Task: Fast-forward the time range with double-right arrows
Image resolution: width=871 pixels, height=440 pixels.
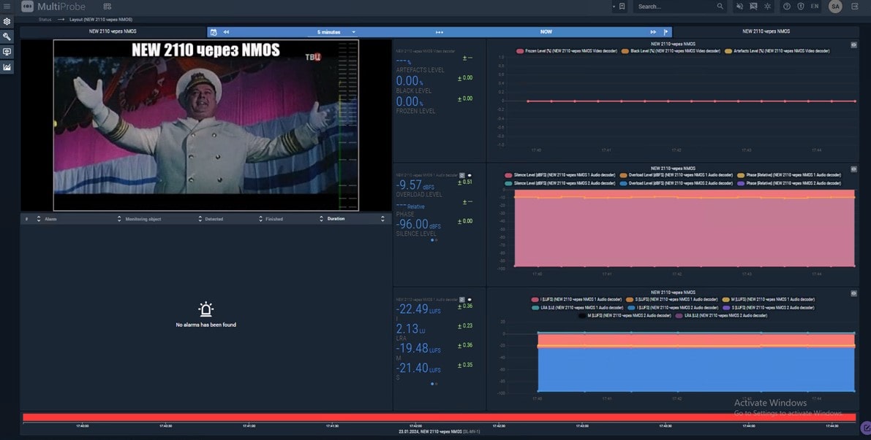Action: 653,32
